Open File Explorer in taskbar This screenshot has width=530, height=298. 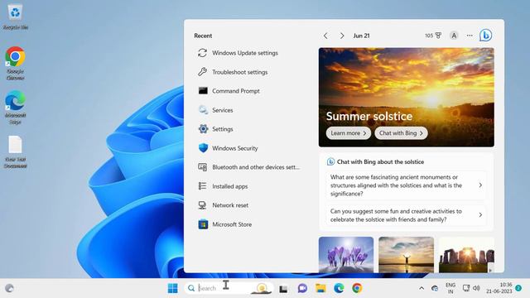tap(320, 288)
